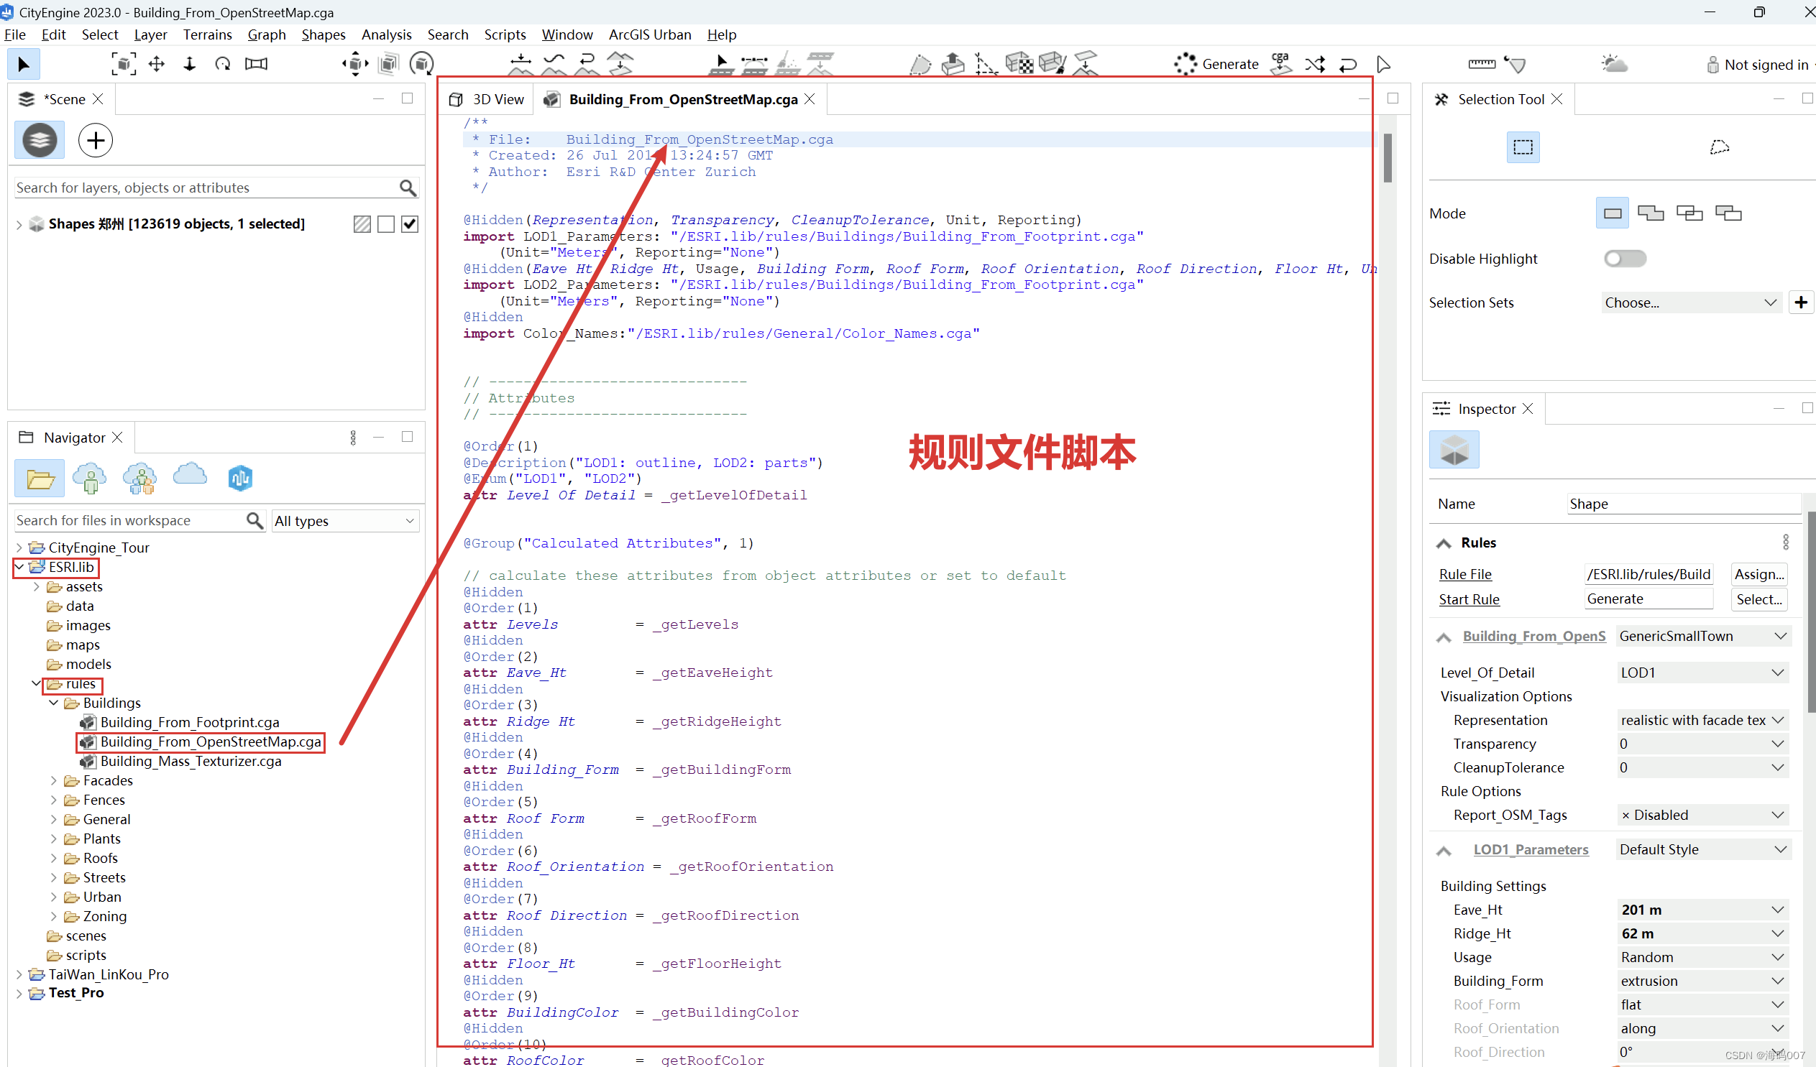Open the Shapes menu
This screenshot has height=1067, width=1816.
tap(324, 34)
